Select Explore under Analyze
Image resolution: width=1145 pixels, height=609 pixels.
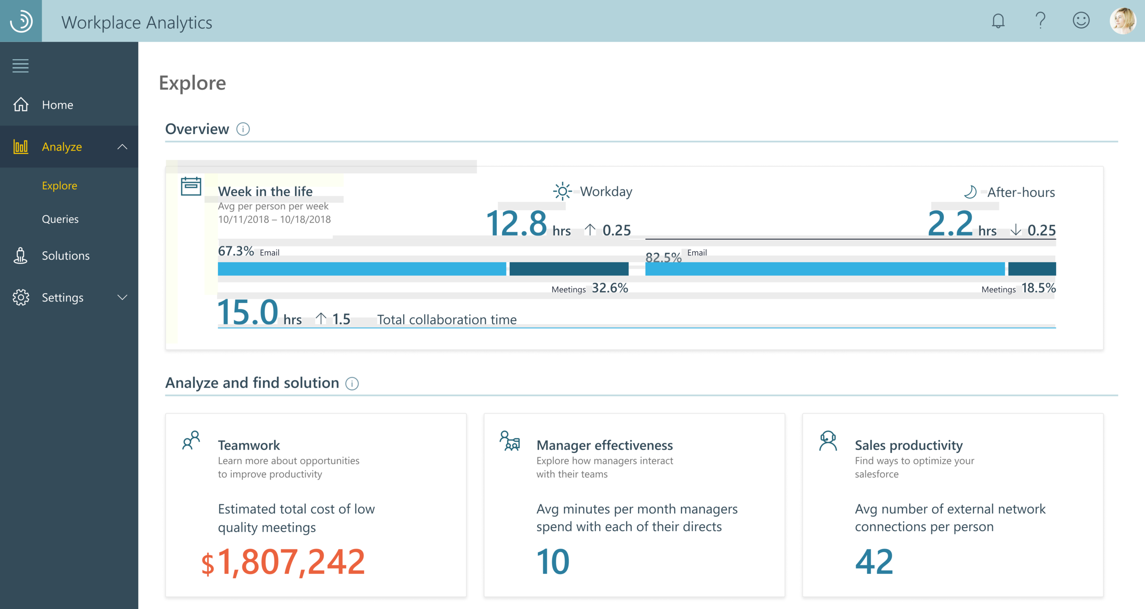(x=60, y=186)
